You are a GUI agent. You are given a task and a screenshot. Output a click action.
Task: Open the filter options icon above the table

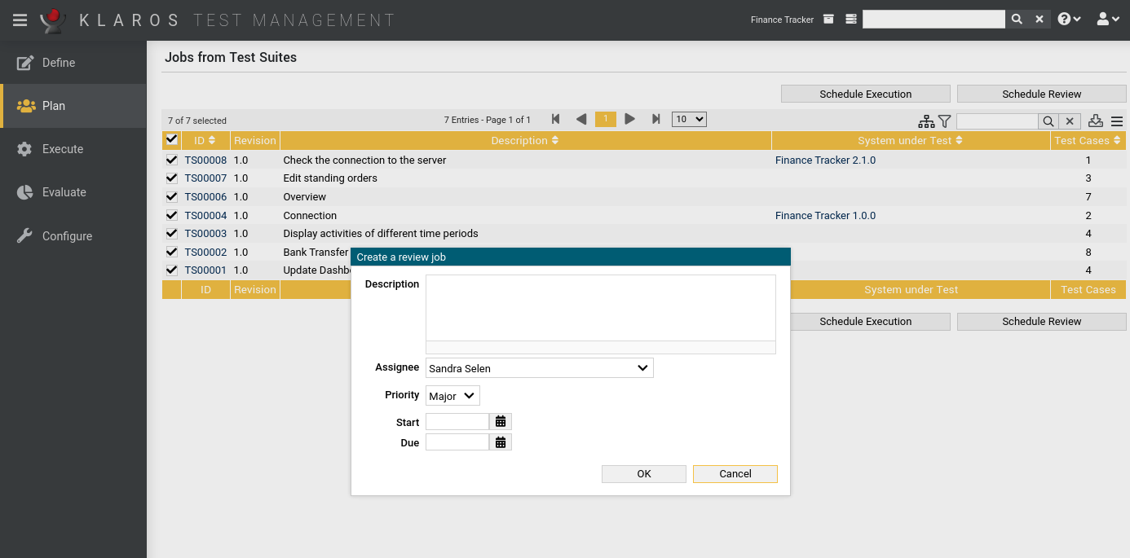[944, 121]
